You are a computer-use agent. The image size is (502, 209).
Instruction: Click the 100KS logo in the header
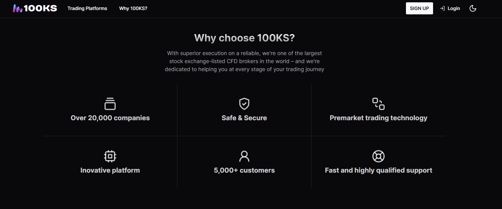[35, 8]
